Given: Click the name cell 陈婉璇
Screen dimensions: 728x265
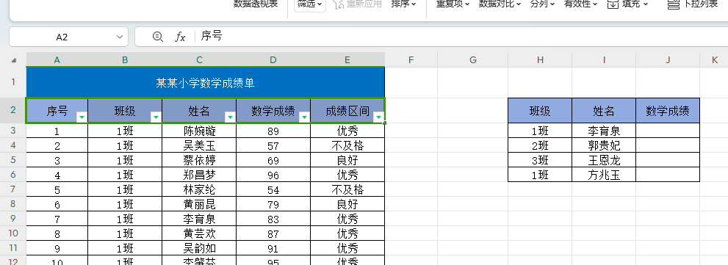Looking at the screenshot, I should (199, 131).
